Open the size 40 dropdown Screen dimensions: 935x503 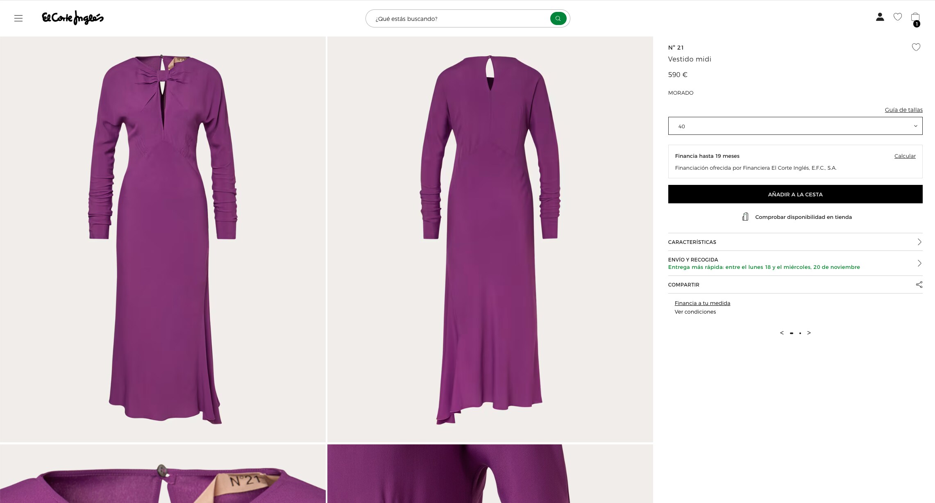pyautogui.click(x=795, y=126)
